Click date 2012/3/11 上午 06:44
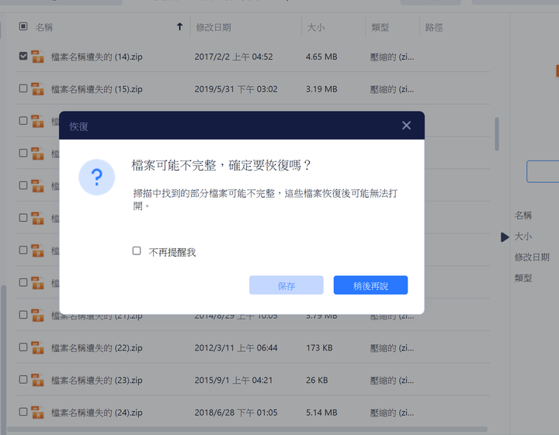The image size is (559, 435). click(236, 348)
